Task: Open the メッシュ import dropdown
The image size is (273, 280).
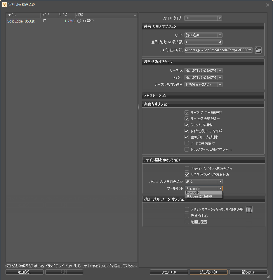Action: [x=203, y=77]
